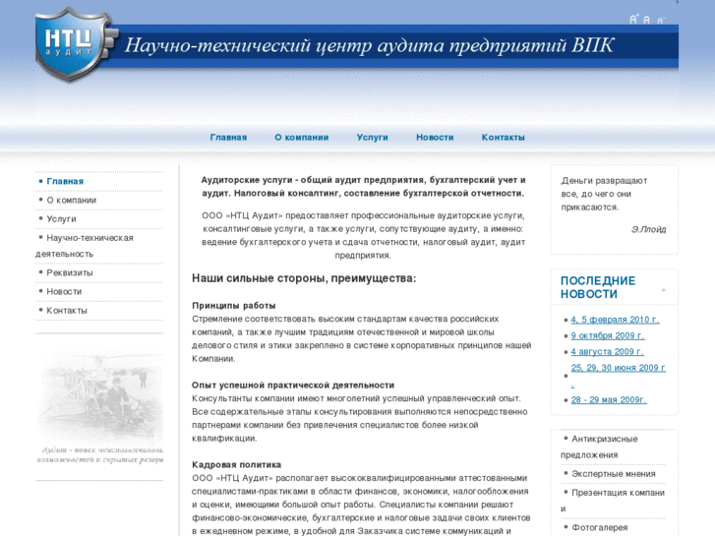This screenshot has width=715, height=536.
Task: Decrease font size with the A- icon
Action: click(661, 20)
